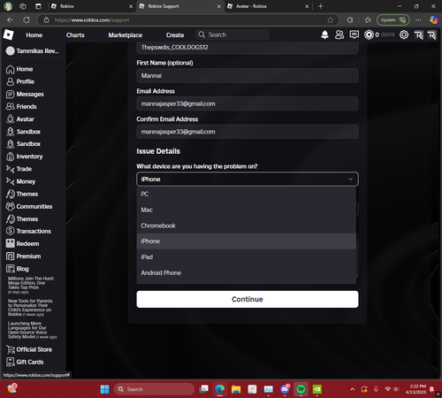Click the browser Update button
This screenshot has height=398, width=442.
[392, 19]
